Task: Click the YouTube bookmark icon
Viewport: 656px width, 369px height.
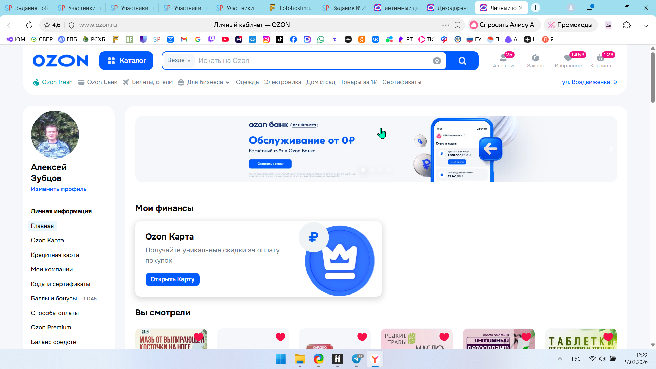Action: point(225,39)
